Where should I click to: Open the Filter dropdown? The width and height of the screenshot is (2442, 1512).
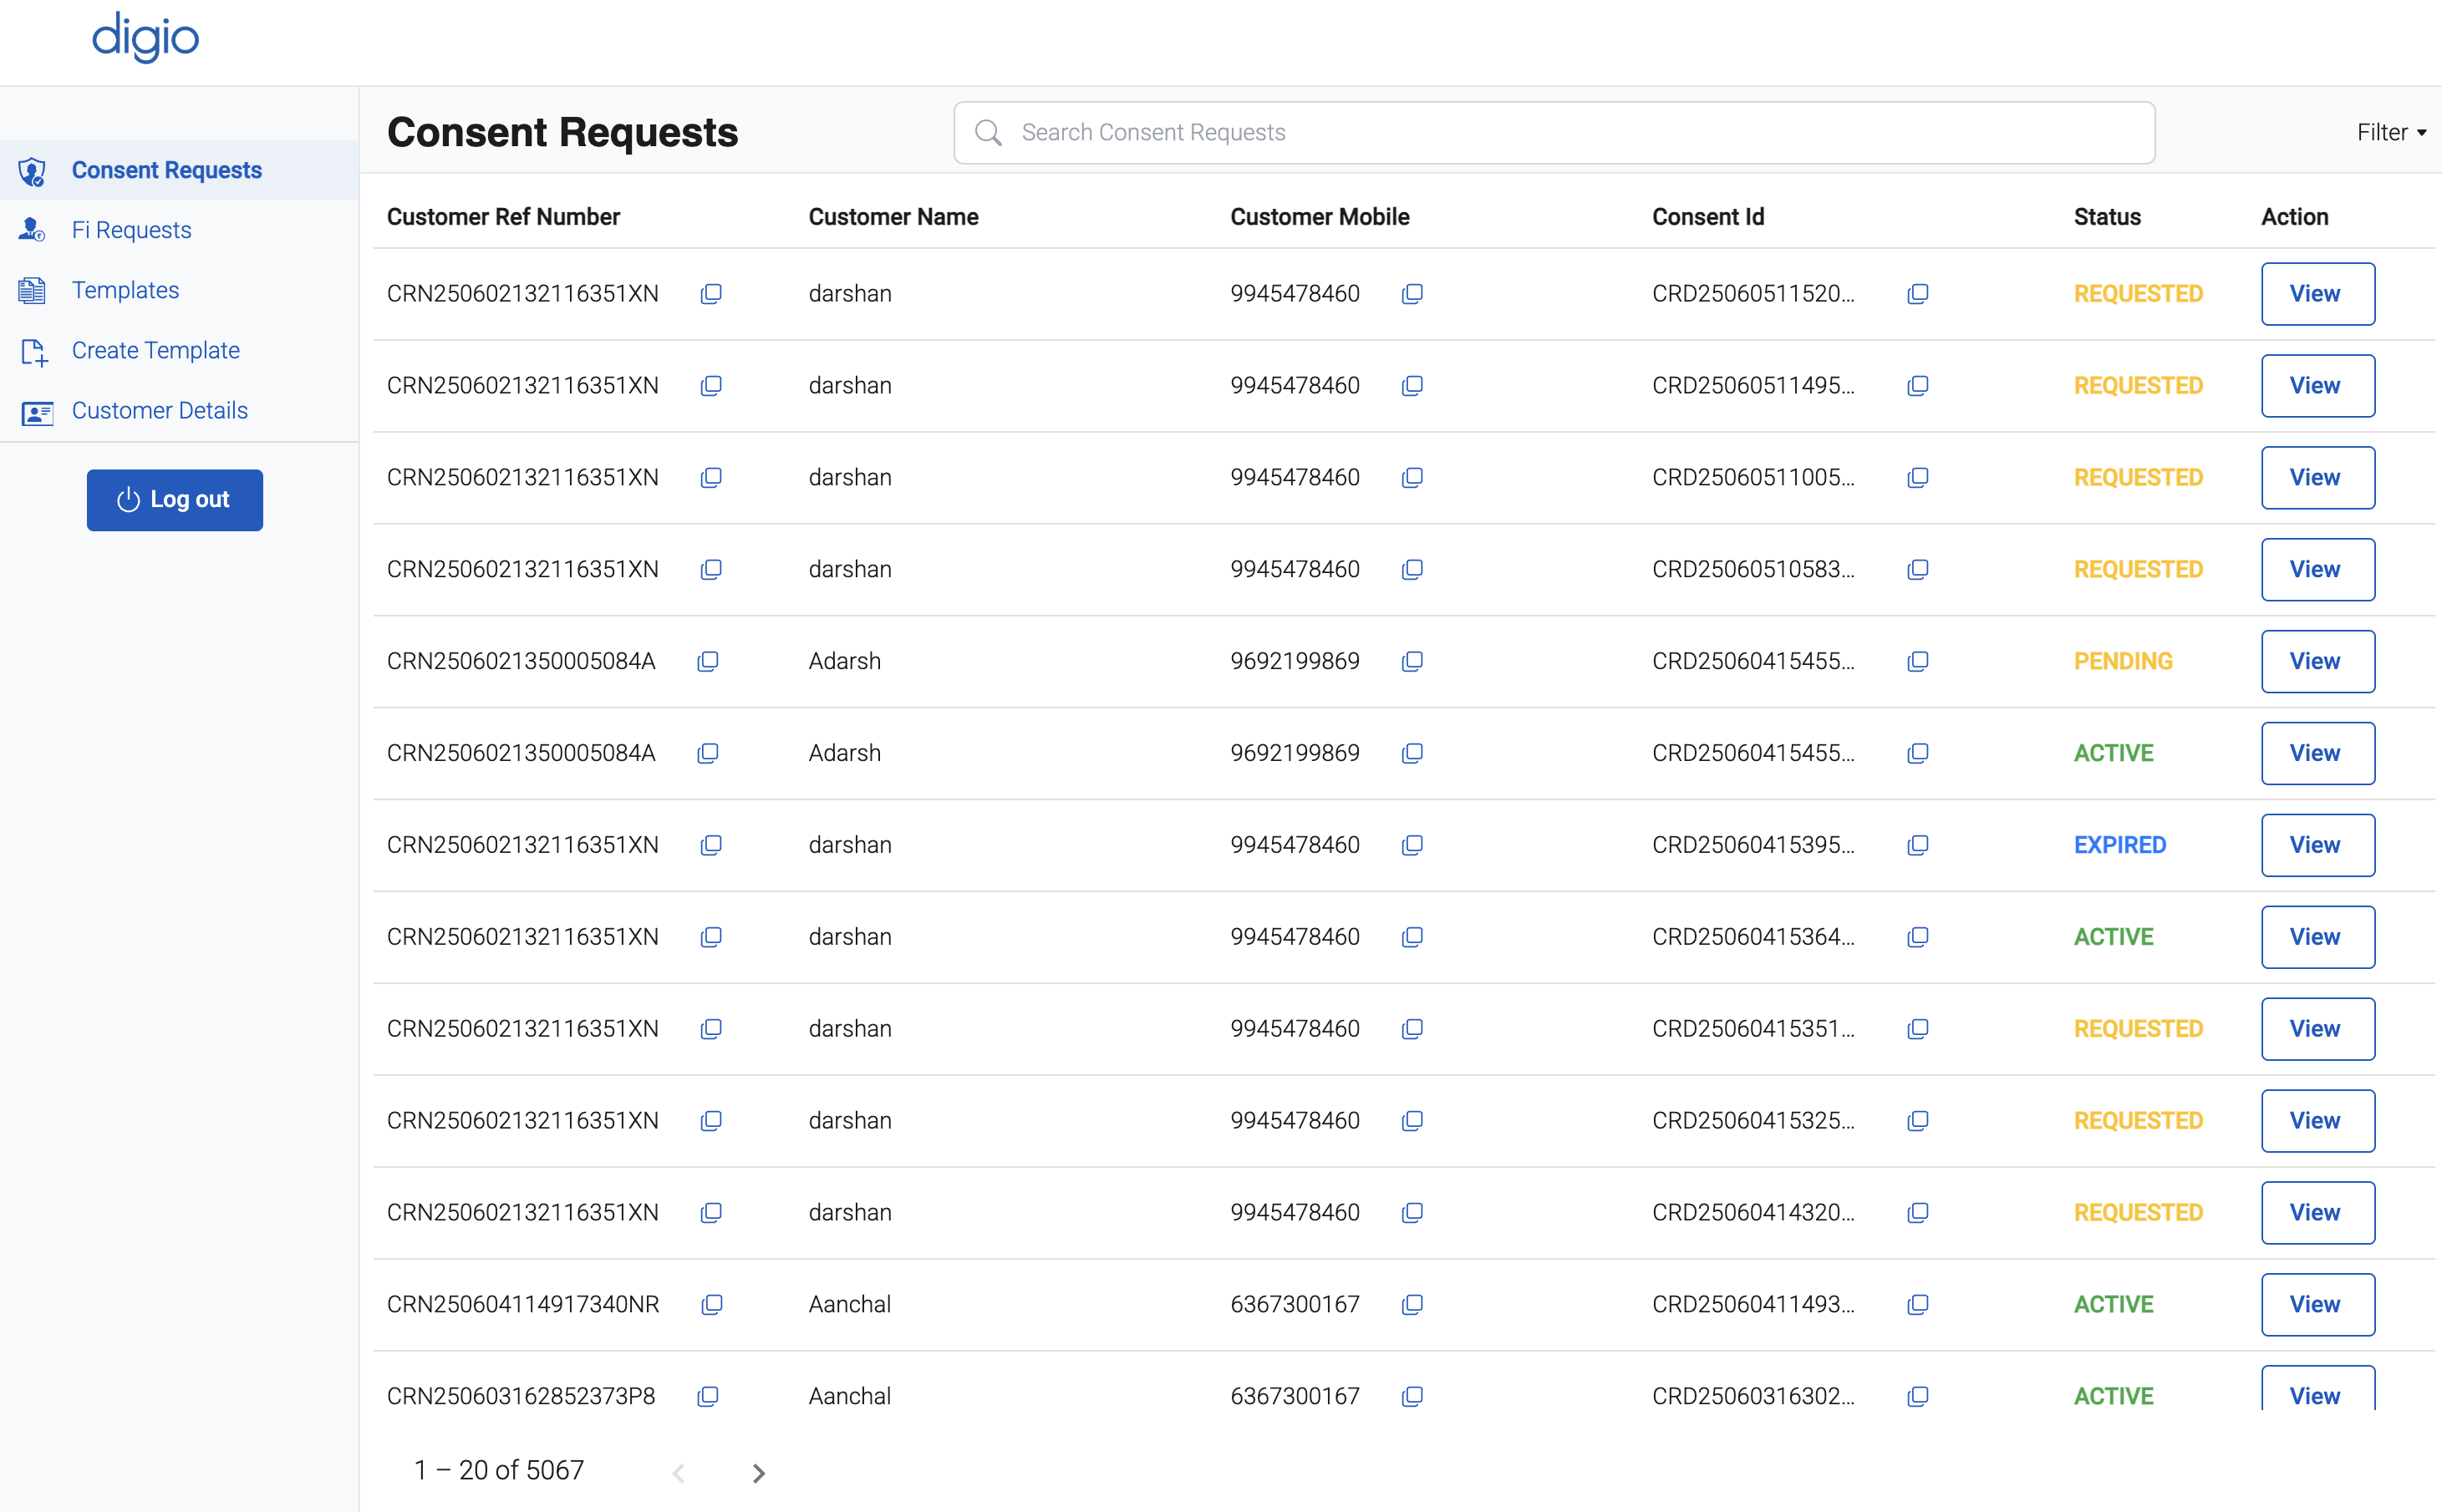click(2391, 131)
